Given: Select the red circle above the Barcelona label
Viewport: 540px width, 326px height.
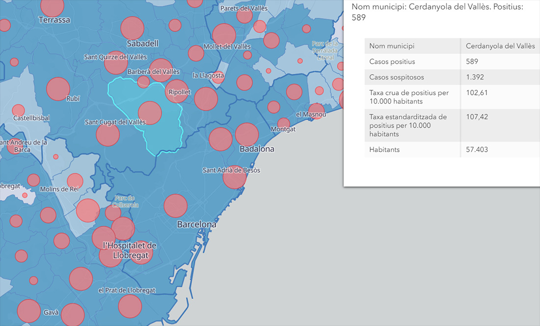Looking at the screenshot, I should (x=176, y=206).
